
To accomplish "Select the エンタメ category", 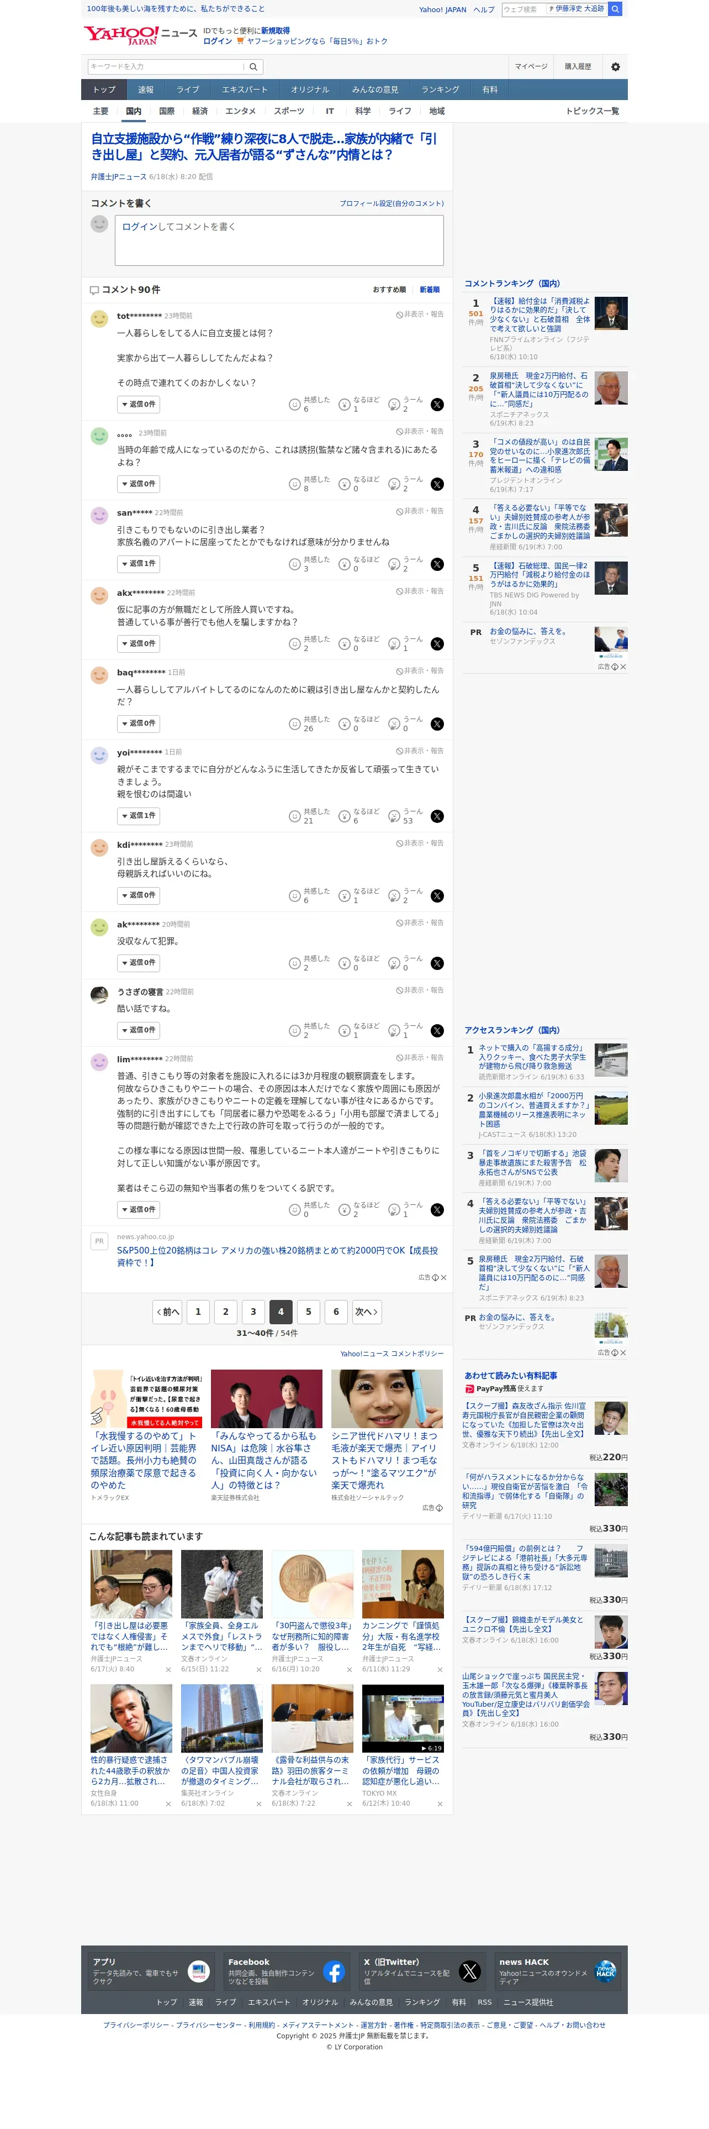I will [240, 112].
